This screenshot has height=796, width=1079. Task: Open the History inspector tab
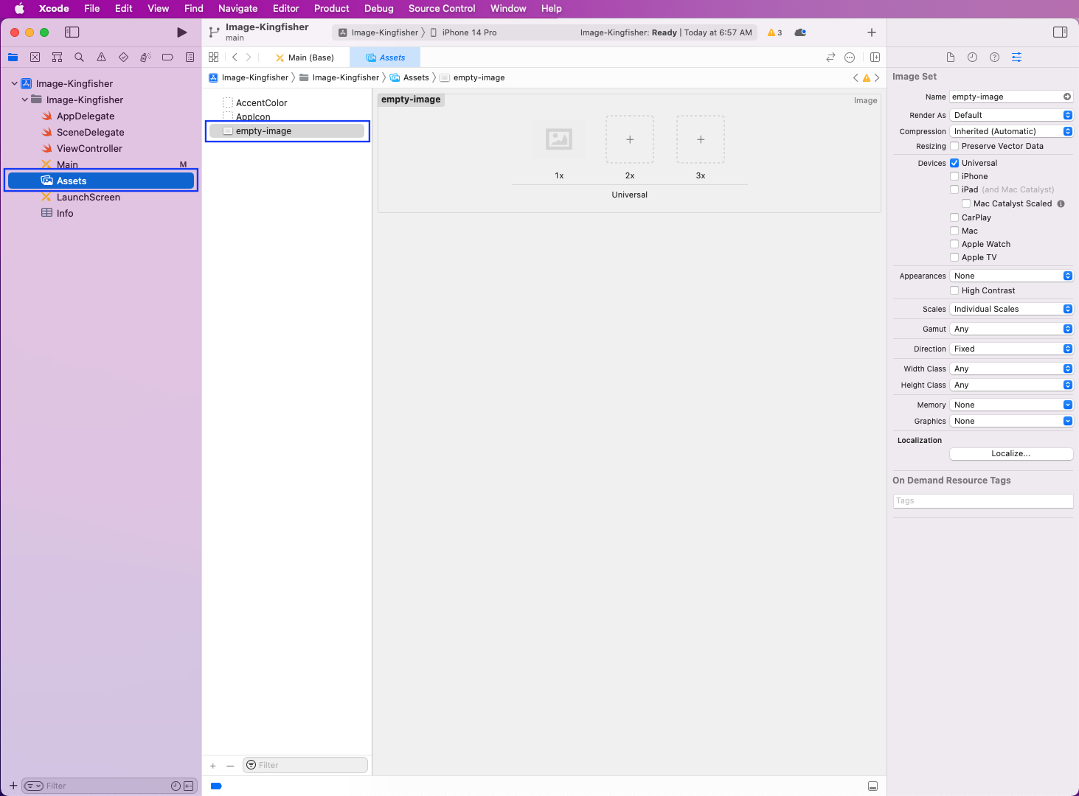972,57
